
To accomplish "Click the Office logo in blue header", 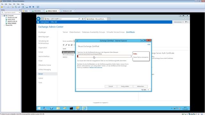I will click(x=38, y=22).
